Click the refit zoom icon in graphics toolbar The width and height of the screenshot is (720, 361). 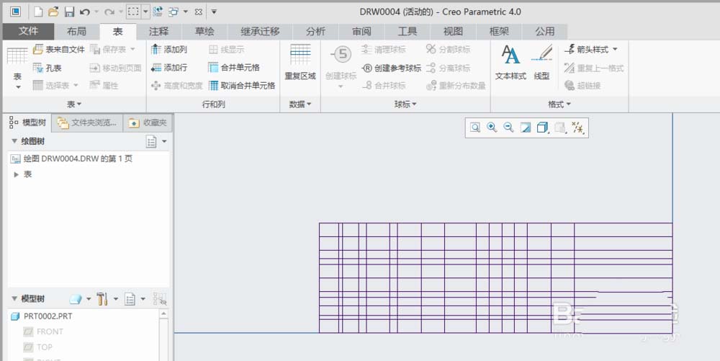(475, 128)
